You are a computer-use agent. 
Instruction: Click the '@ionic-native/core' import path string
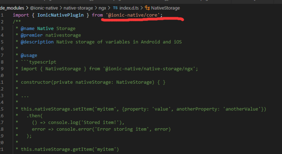[133, 15]
